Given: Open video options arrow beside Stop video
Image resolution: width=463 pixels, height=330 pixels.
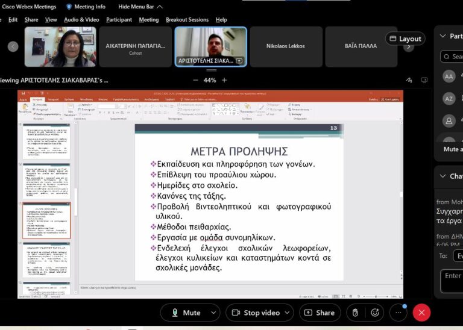Looking at the screenshot, I should click(x=286, y=313).
